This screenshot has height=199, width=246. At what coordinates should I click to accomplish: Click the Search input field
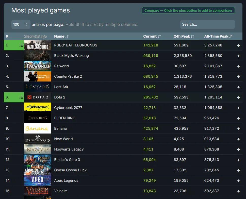(x=207, y=24)
